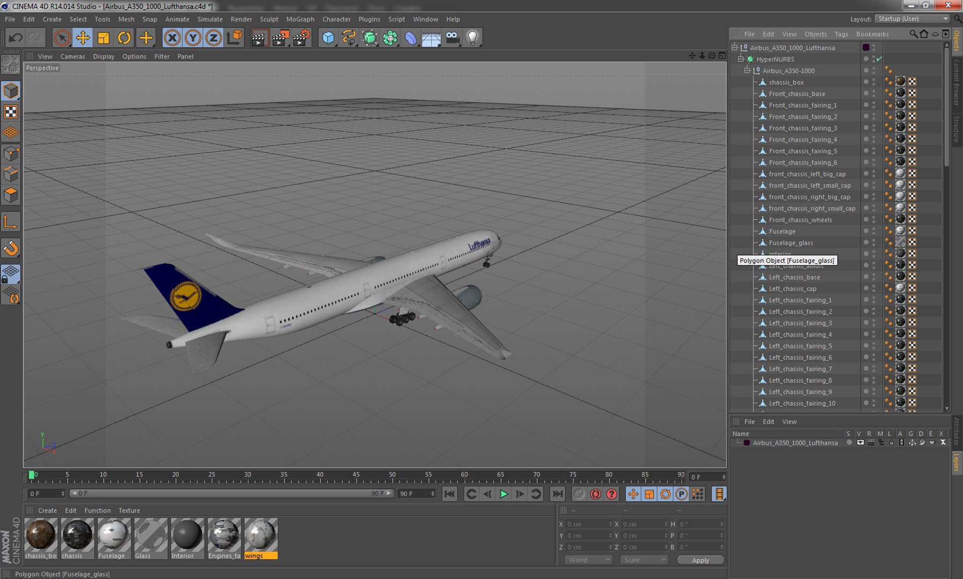Open Material Manager Create menu

[48, 510]
